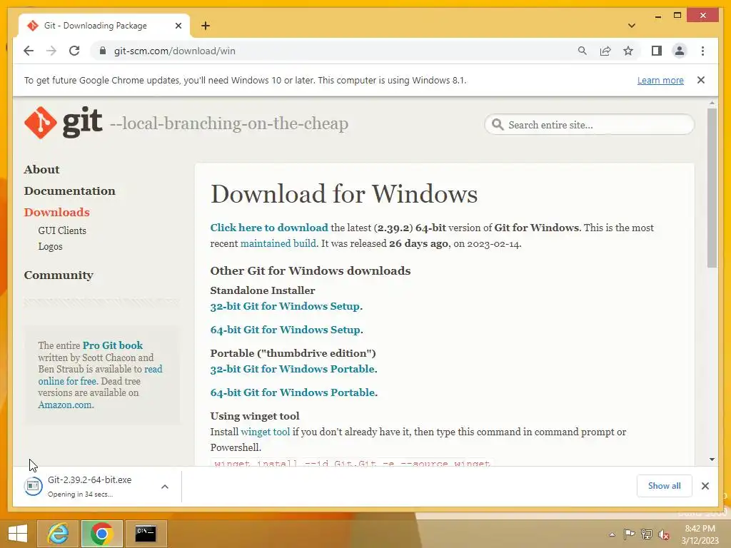The width and height of the screenshot is (731, 548).
Task: Follow the maintained build link
Action: pos(278,243)
